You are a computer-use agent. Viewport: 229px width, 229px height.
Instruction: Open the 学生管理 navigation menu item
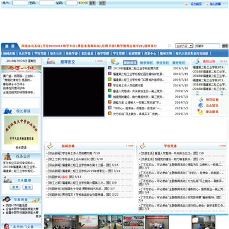point(118,53)
